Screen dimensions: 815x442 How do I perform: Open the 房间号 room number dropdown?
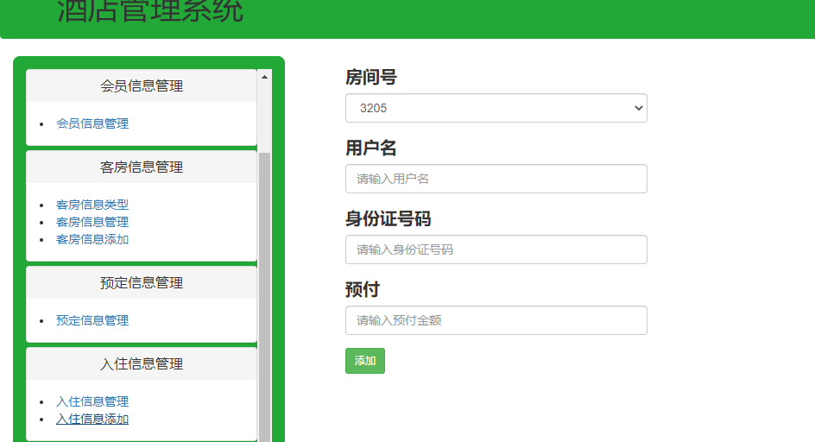[496, 108]
